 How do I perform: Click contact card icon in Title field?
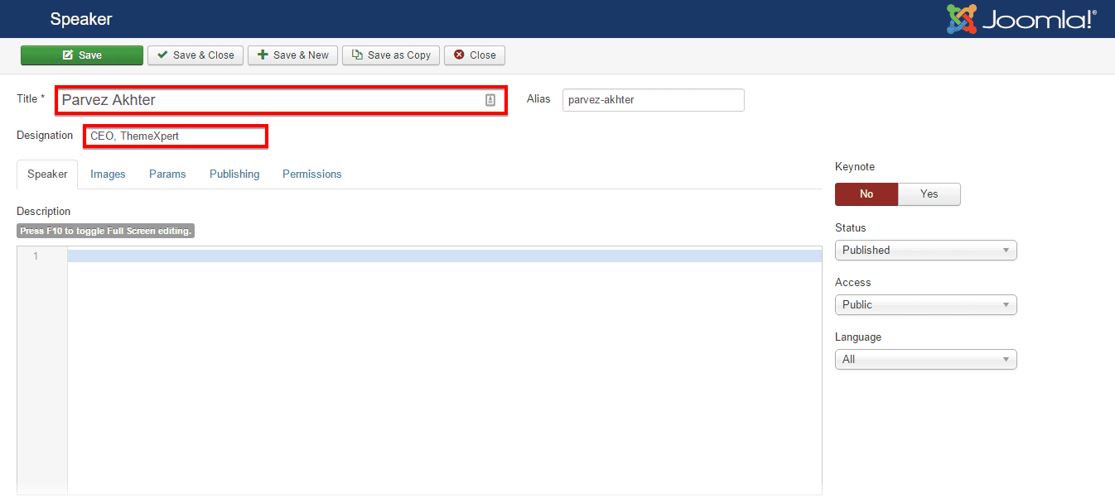(490, 100)
